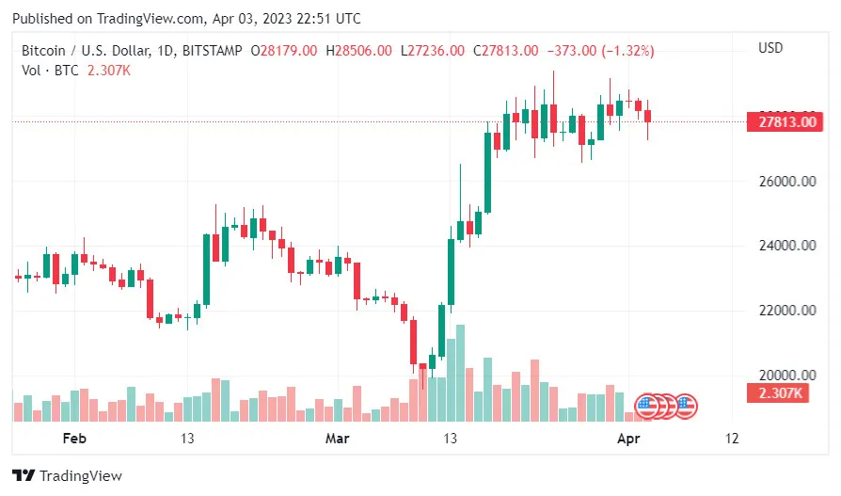
Task: Click the '12' date label on time axis
Action: tap(732, 438)
